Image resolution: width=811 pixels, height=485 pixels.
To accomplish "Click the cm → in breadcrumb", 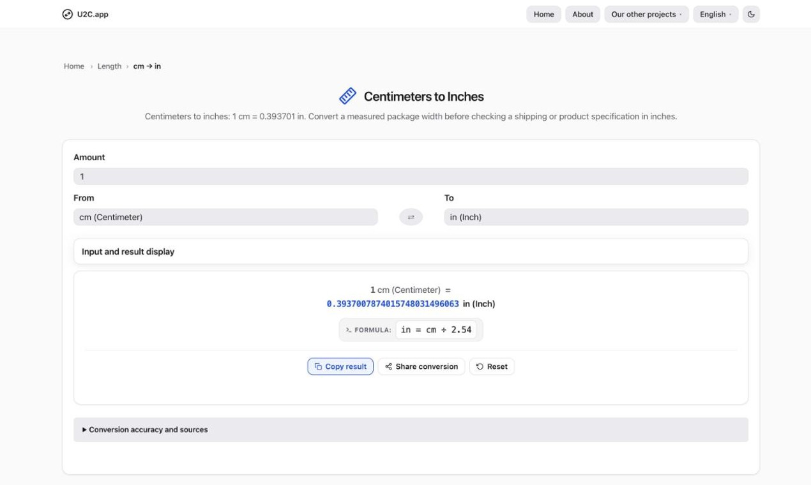I will pos(147,66).
